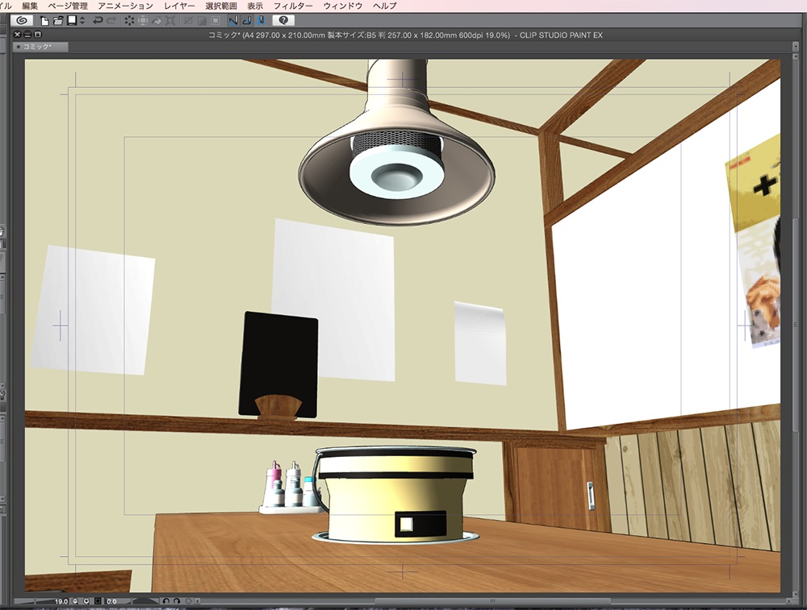Open the ウィンドウ (Window) menu

[x=343, y=6]
